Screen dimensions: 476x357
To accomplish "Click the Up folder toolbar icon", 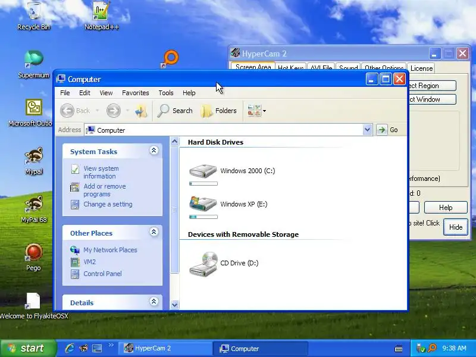I will click(141, 111).
